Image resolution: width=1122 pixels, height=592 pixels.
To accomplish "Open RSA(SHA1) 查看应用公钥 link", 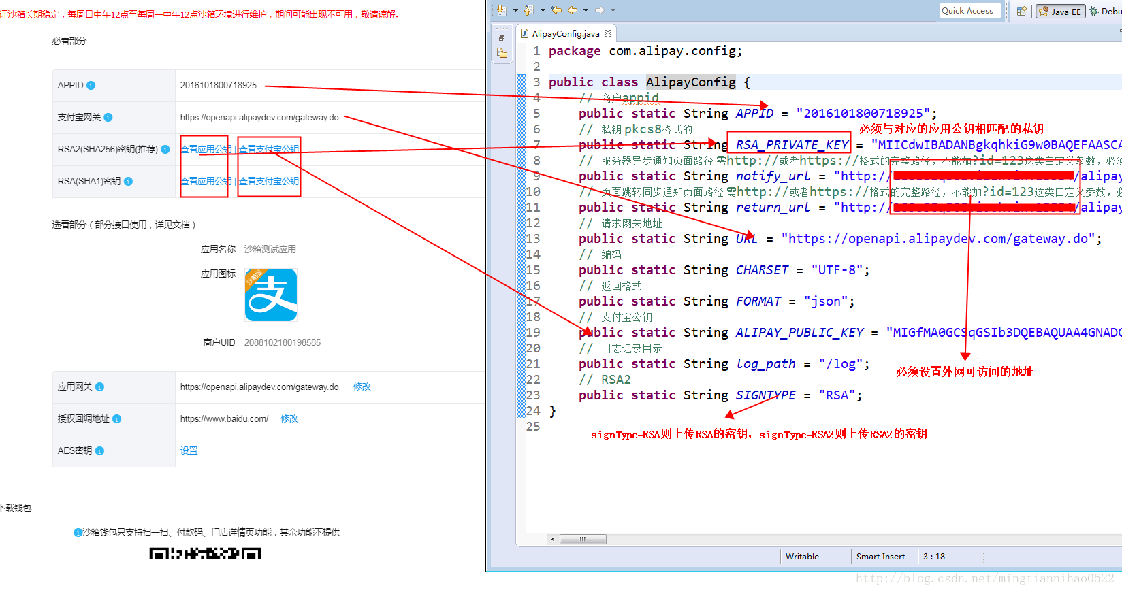I will pyautogui.click(x=206, y=181).
